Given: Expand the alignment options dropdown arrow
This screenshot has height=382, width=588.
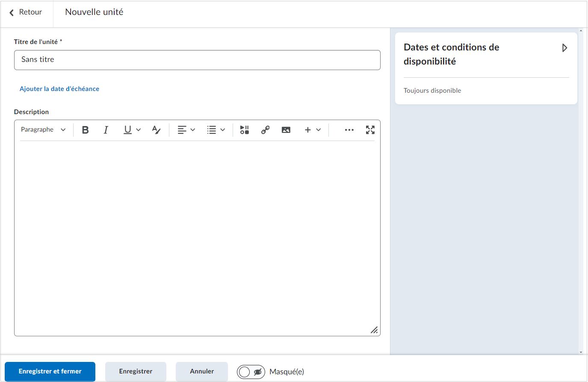Looking at the screenshot, I should 193,130.
